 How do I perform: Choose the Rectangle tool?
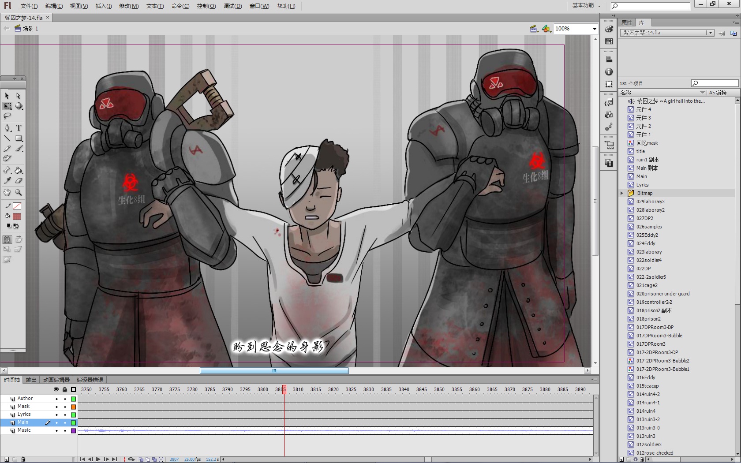(19, 138)
